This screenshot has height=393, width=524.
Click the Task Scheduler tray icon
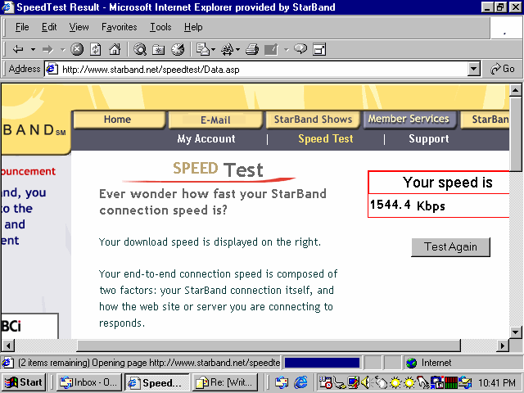coord(326,382)
